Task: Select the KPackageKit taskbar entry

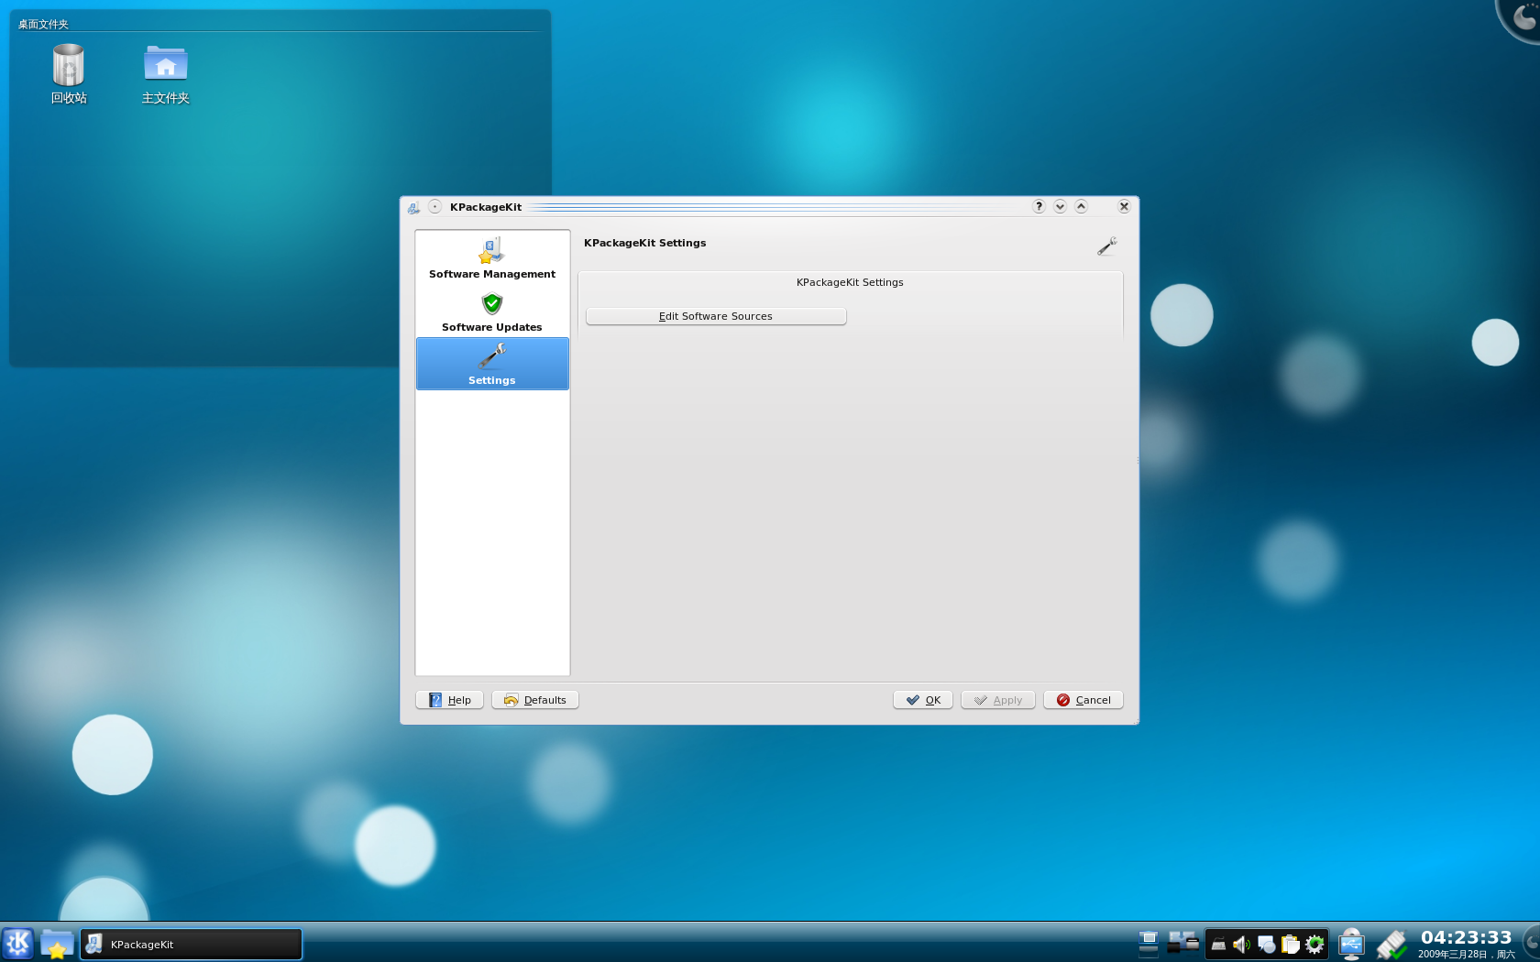Action: [x=191, y=945]
